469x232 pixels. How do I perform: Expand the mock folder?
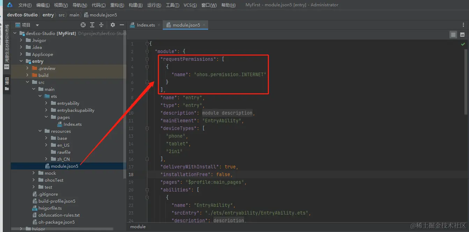pos(34,173)
